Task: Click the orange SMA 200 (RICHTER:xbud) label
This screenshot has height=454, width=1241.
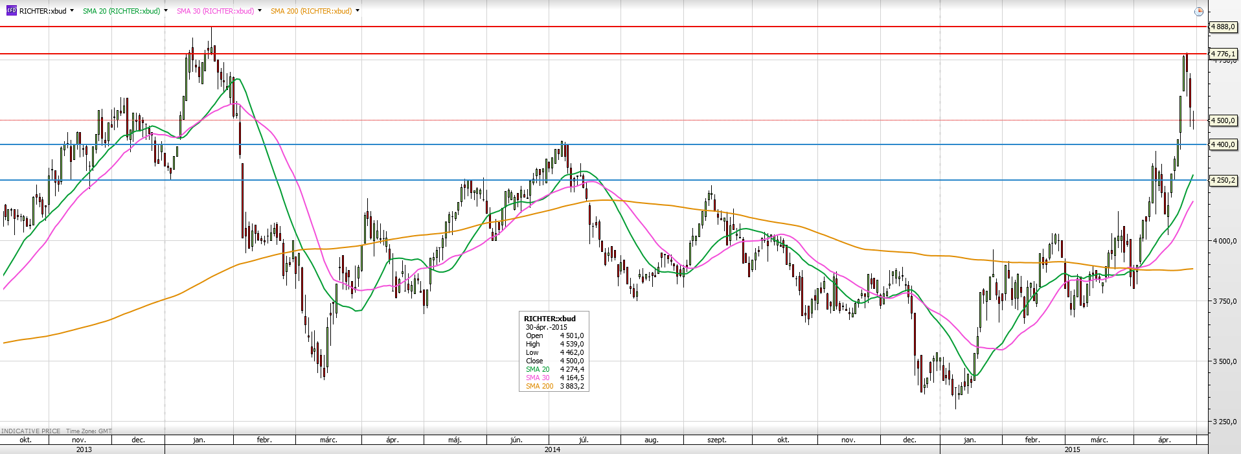Action: point(311,11)
